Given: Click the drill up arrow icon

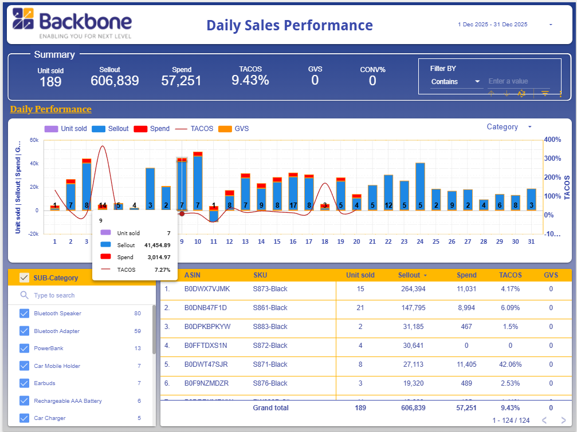Looking at the screenshot, I should pyautogui.click(x=491, y=94).
